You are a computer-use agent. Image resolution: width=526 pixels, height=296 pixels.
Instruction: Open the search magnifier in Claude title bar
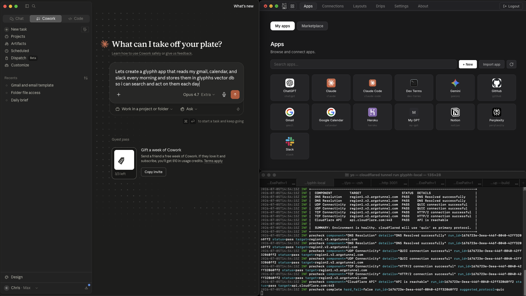(34, 6)
